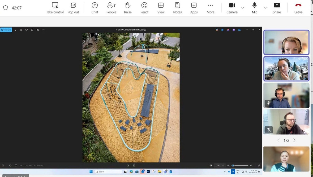
Task: Leave the meeting
Action: tap(298, 8)
